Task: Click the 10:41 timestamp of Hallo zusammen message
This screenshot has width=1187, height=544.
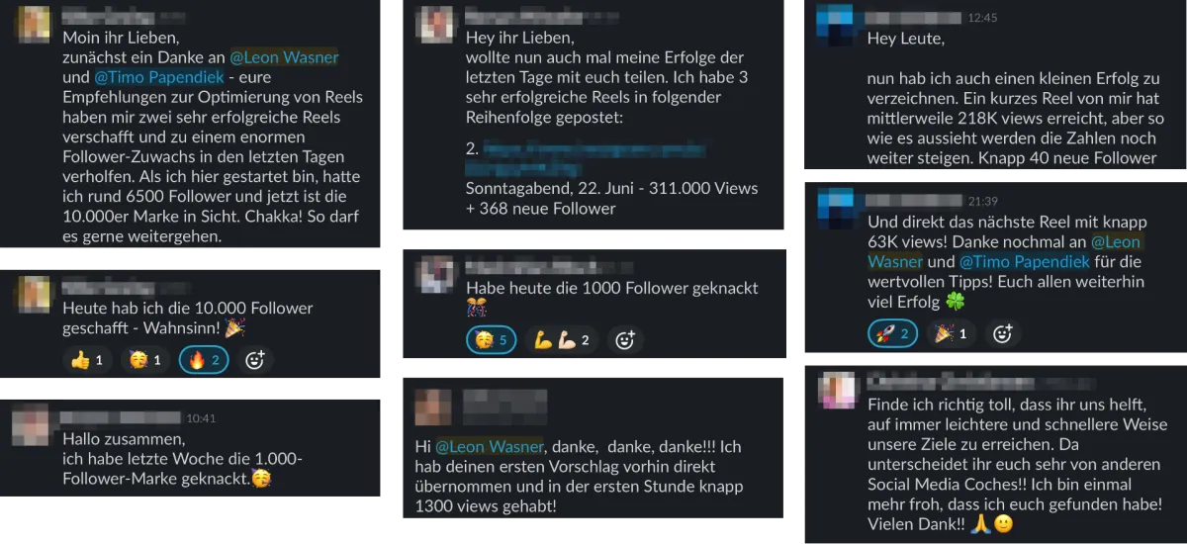Action: point(201,417)
